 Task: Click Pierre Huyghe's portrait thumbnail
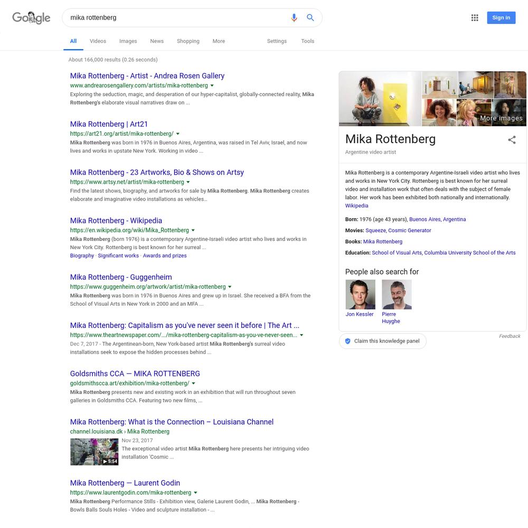point(397,295)
